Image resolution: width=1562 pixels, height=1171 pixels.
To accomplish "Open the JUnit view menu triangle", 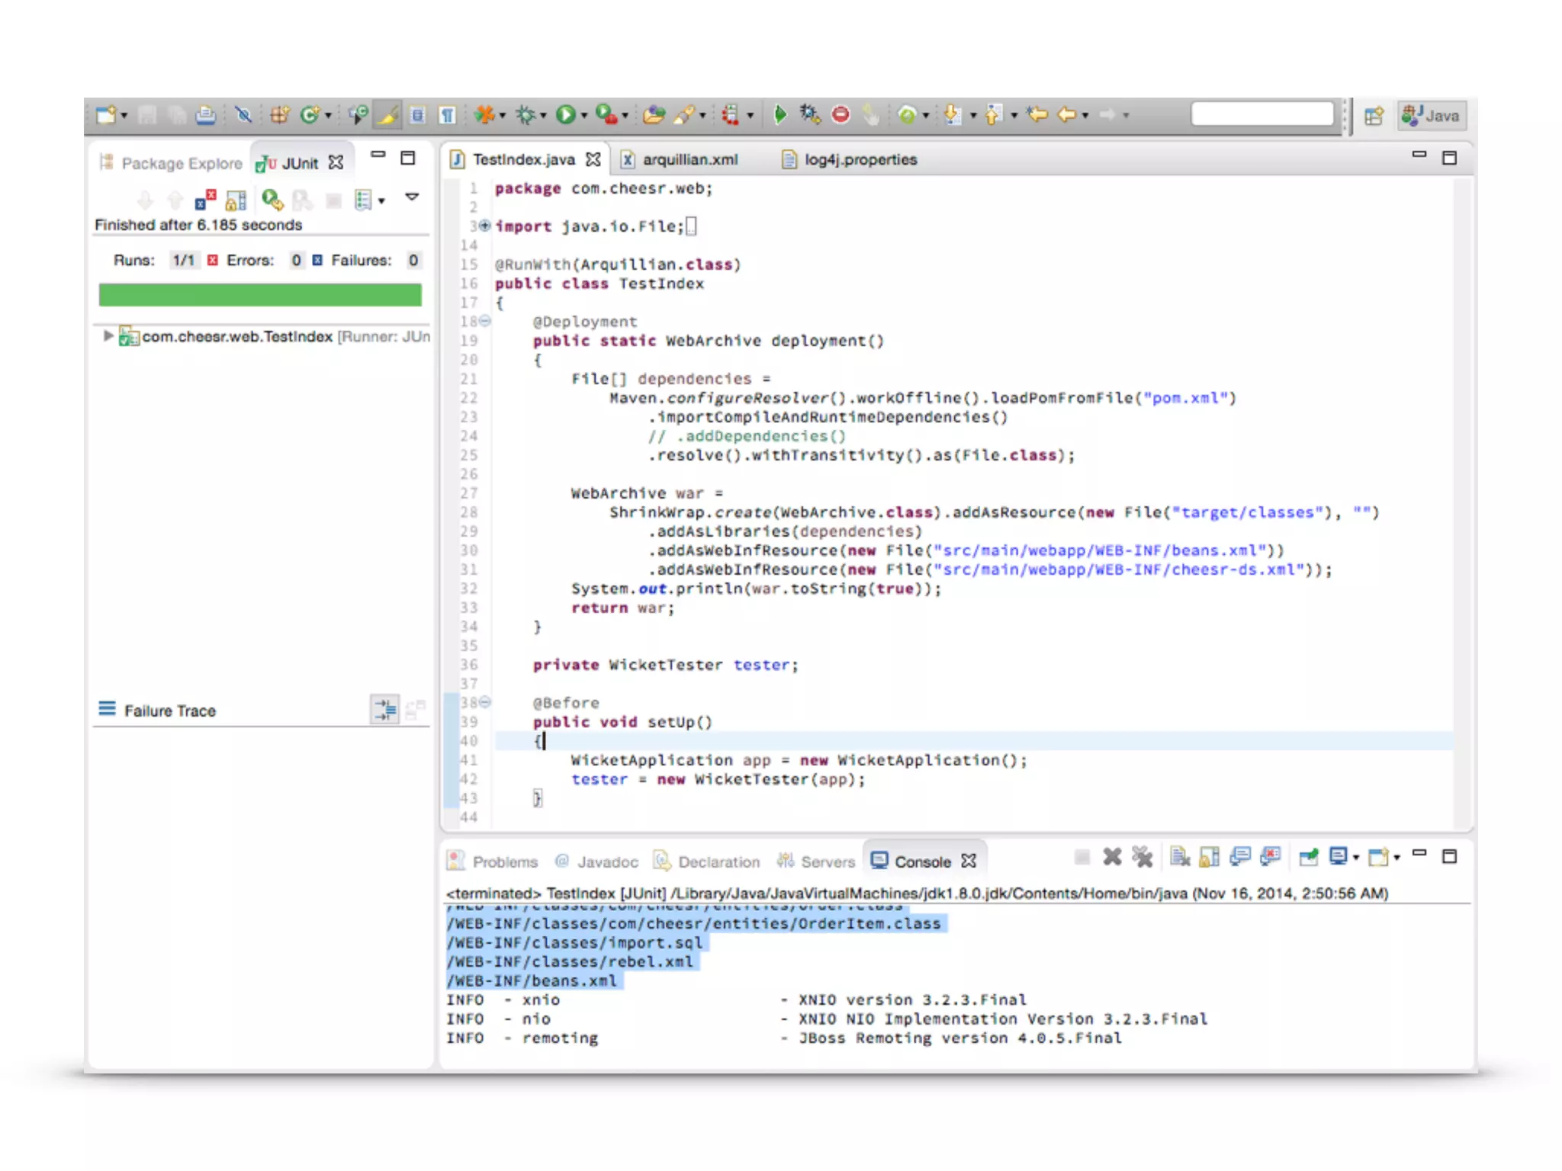I will click(412, 197).
